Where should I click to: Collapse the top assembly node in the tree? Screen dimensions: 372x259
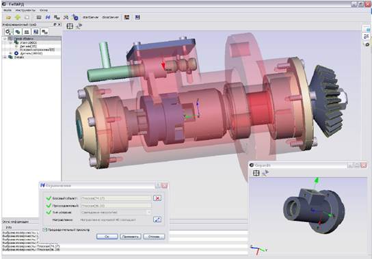[x=5, y=38]
